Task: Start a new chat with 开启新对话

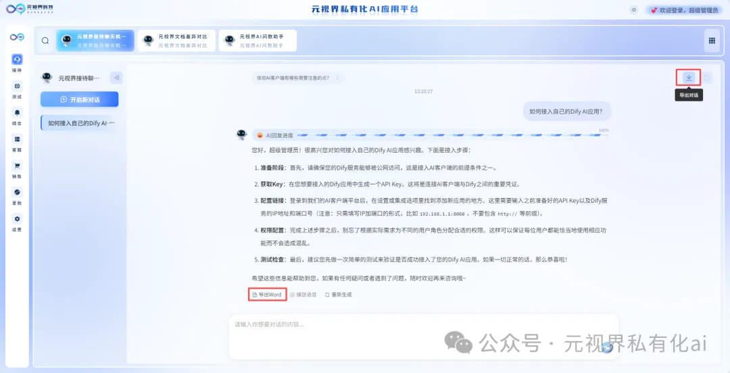Action: (80, 99)
